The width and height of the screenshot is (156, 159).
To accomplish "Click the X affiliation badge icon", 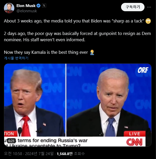I will 44,5.
